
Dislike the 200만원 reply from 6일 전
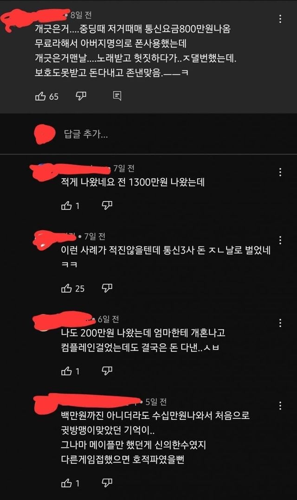point(107,371)
